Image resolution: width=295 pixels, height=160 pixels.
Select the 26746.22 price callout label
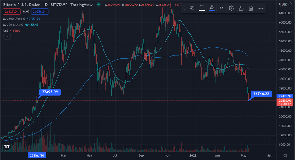261,94
